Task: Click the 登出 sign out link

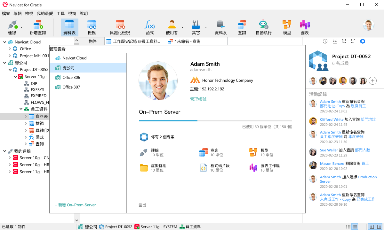Action: click(142, 205)
